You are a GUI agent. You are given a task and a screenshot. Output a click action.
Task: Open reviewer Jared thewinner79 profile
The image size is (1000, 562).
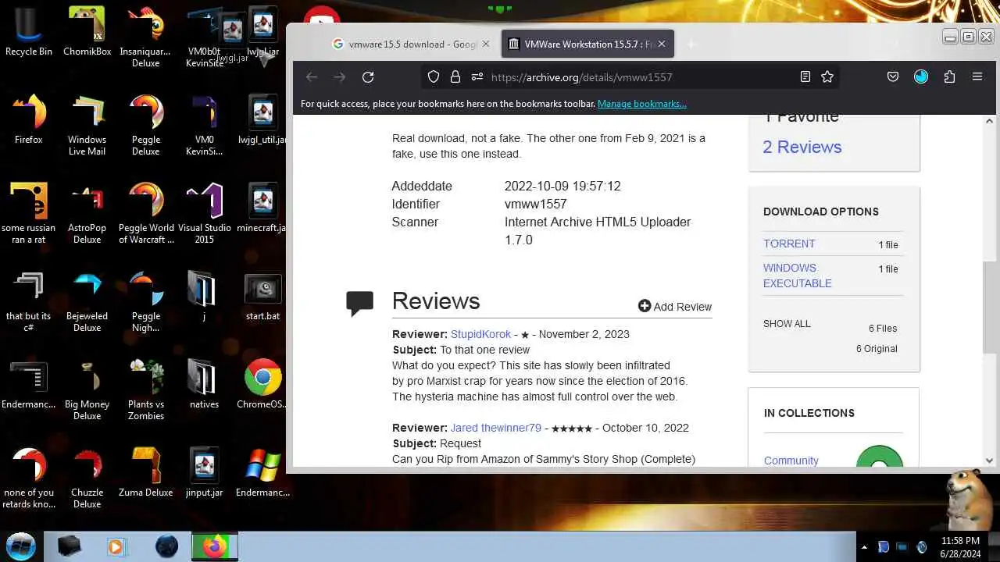point(495,428)
